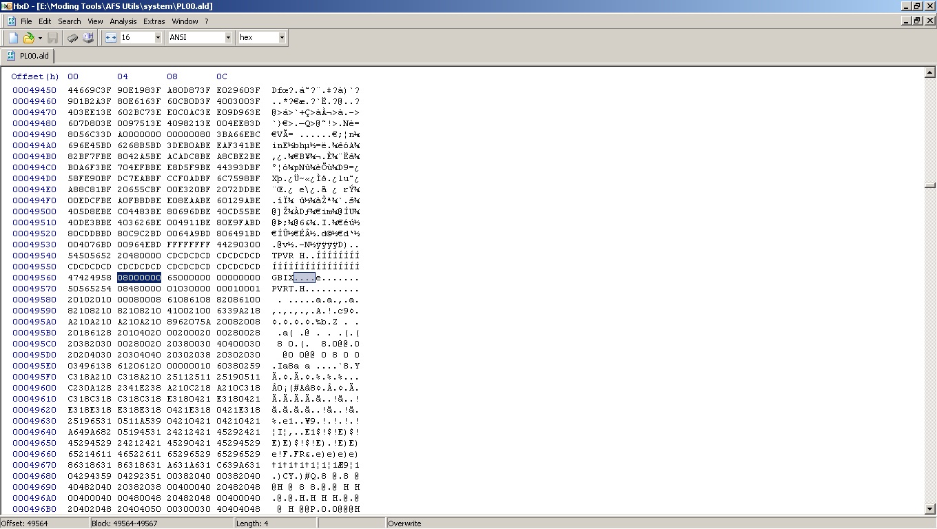Click the offset label 00049450
The width and height of the screenshot is (937, 529).
click(34, 90)
